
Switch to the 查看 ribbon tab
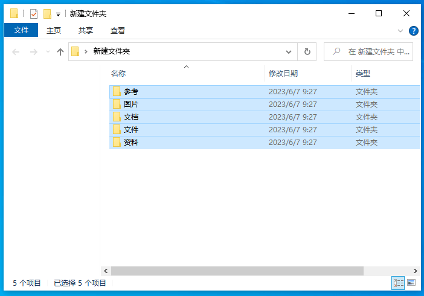click(x=118, y=30)
